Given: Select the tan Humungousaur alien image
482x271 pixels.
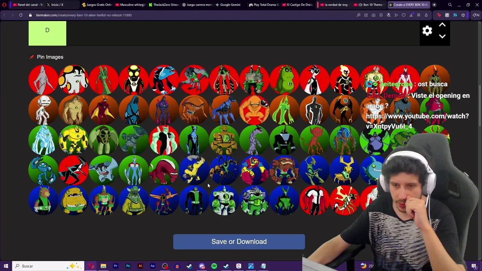Looking at the screenshot, I should 74,110.
